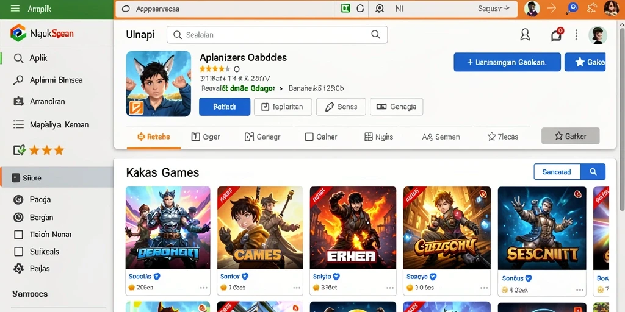The height and width of the screenshot is (312, 625).
Task: Click the Ieplarian button
Action: click(283, 107)
